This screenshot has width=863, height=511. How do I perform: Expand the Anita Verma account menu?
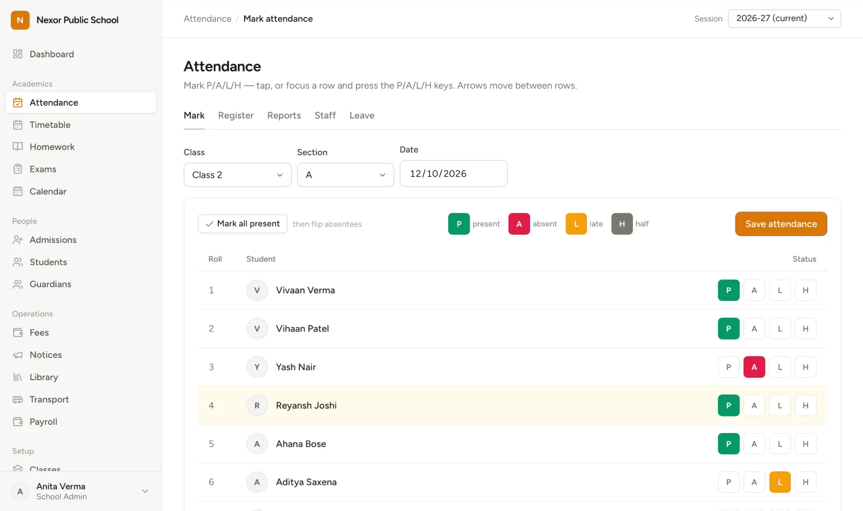pyautogui.click(x=81, y=491)
